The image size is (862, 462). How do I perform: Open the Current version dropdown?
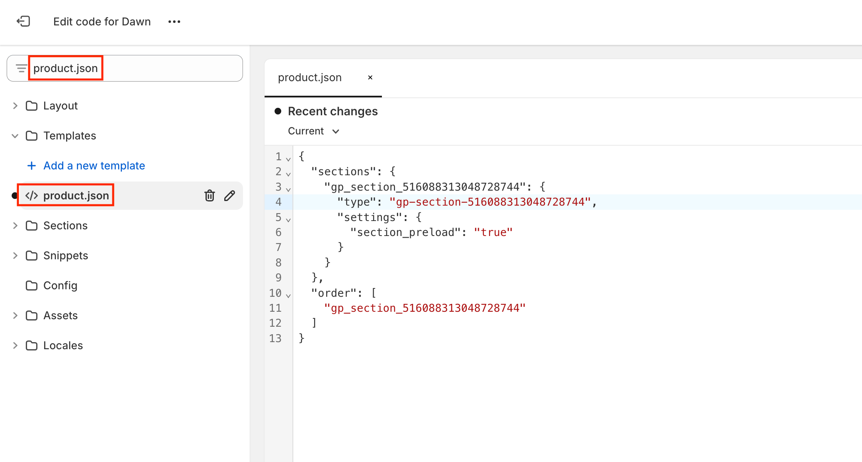click(314, 131)
